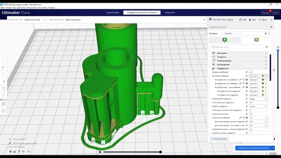This screenshot has height=158, width=281.
Task: Open the Support Extruder dropdown
Action: [x=259, y=76]
